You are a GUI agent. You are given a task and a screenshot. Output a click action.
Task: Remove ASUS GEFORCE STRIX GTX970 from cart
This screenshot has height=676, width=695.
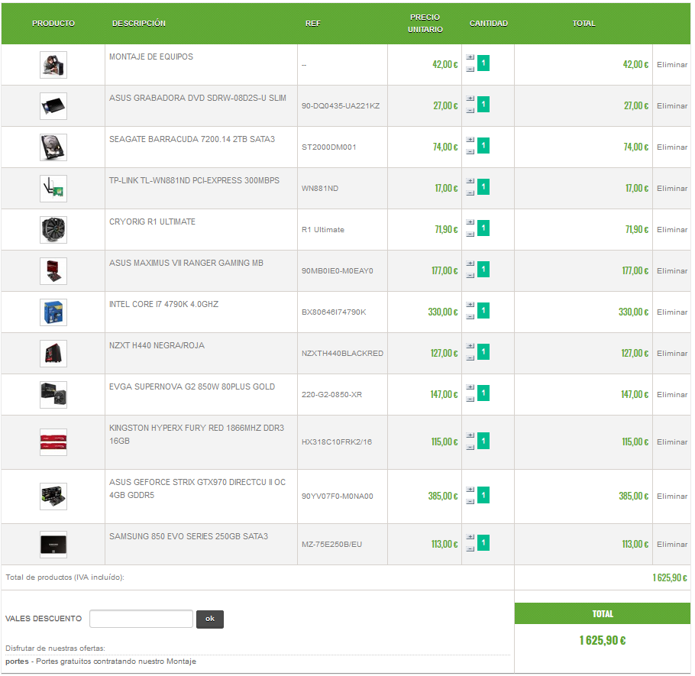point(672,496)
